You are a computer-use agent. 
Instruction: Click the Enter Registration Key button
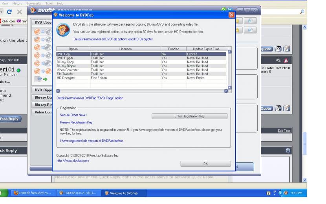189,116
